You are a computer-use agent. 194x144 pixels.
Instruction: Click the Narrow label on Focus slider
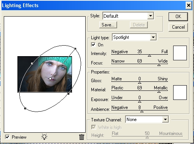pos(118,61)
